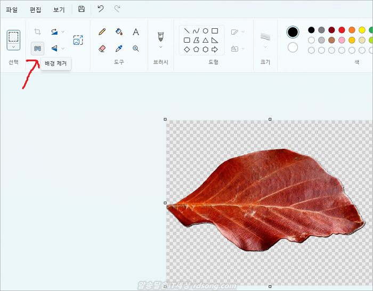Open the 파일 menu
The image size is (373, 291).
[x=12, y=10]
